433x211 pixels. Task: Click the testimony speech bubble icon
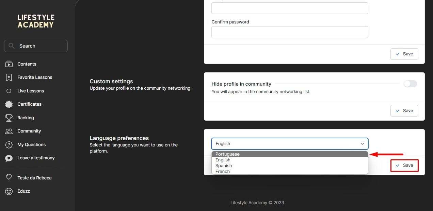[9, 158]
